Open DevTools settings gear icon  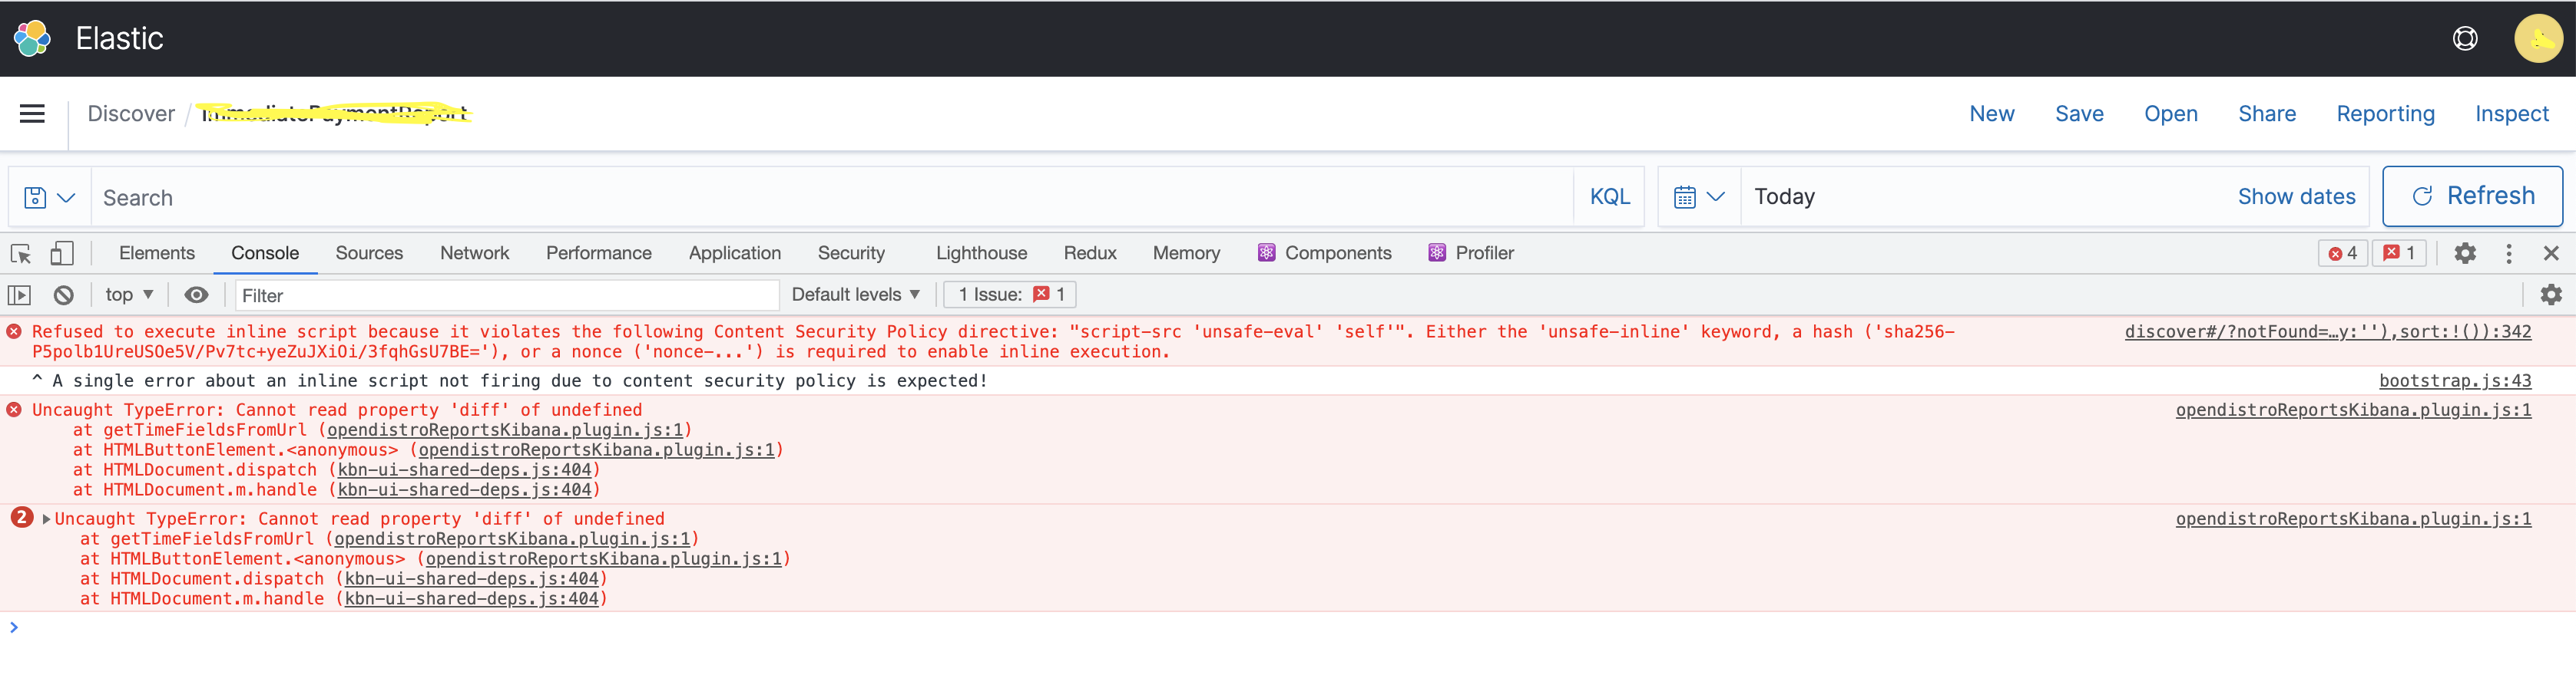pyautogui.click(x=2465, y=254)
